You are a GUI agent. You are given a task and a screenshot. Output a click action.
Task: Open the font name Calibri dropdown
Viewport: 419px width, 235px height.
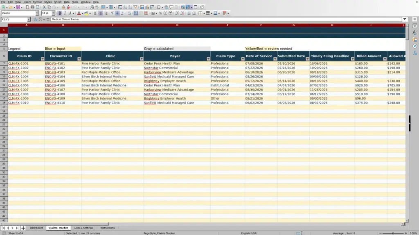37,13
